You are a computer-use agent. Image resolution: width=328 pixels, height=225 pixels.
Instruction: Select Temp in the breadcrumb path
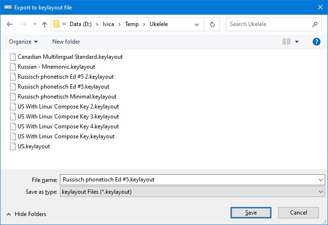coord(132,24)
